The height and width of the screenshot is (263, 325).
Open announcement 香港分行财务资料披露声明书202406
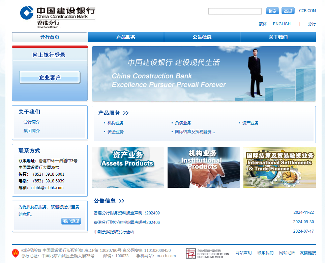pos(127,223)
